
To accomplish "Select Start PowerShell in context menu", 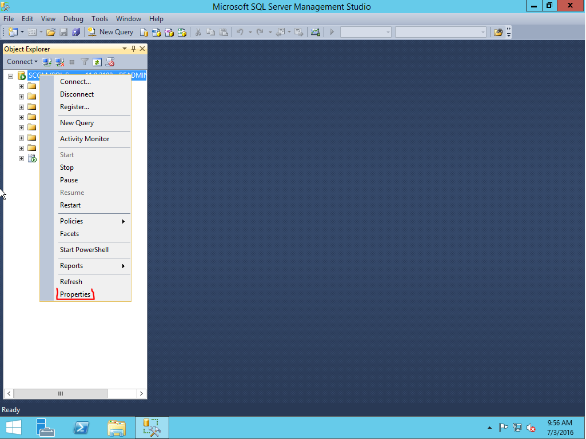I will point(84,250).
